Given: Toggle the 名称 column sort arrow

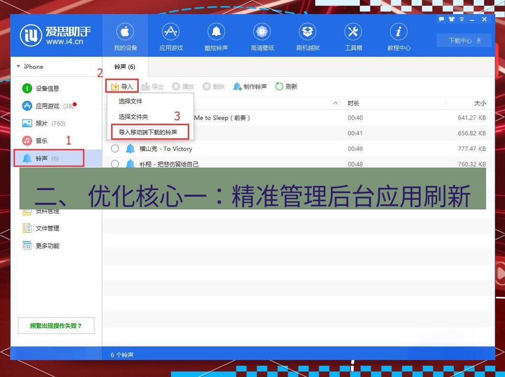Looking at the screenshot, I should [x=335, y=103].
